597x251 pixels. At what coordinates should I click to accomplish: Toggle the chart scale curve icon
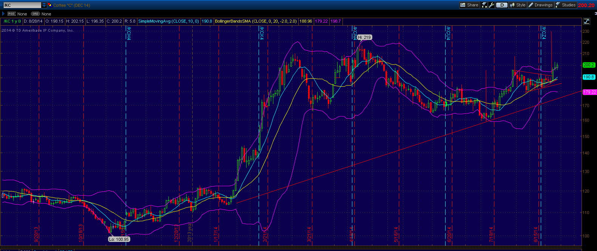click(587, 21)
